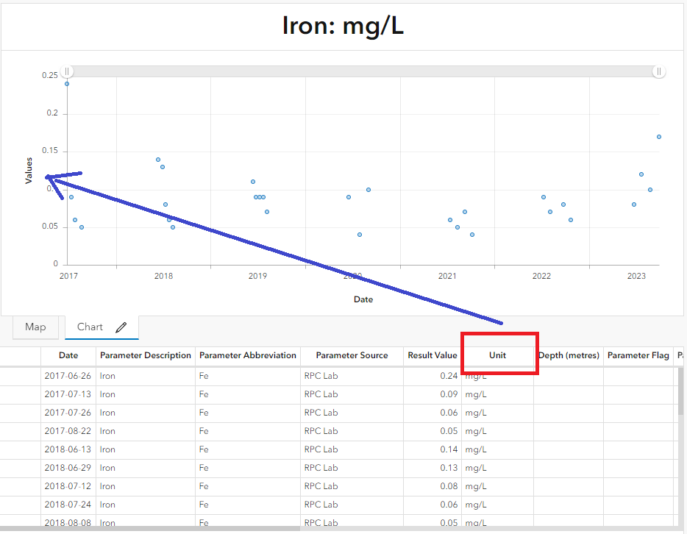Click the Unit column header
This screenshot has height=534, width=687.
(x=497, y=355)
